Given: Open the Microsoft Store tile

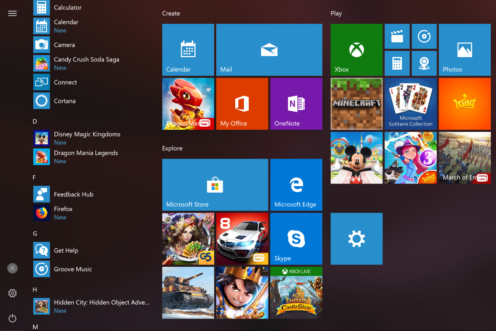Looking at the screenshot, I should click(x=215, y=184).
